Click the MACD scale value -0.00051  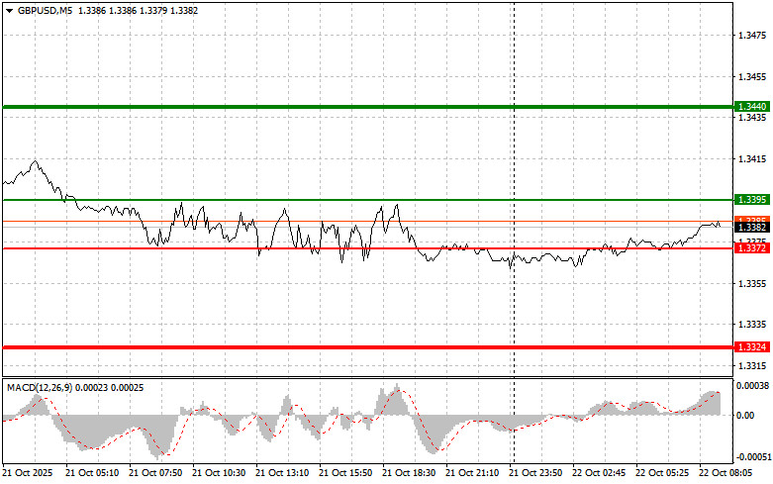point(753,457)
